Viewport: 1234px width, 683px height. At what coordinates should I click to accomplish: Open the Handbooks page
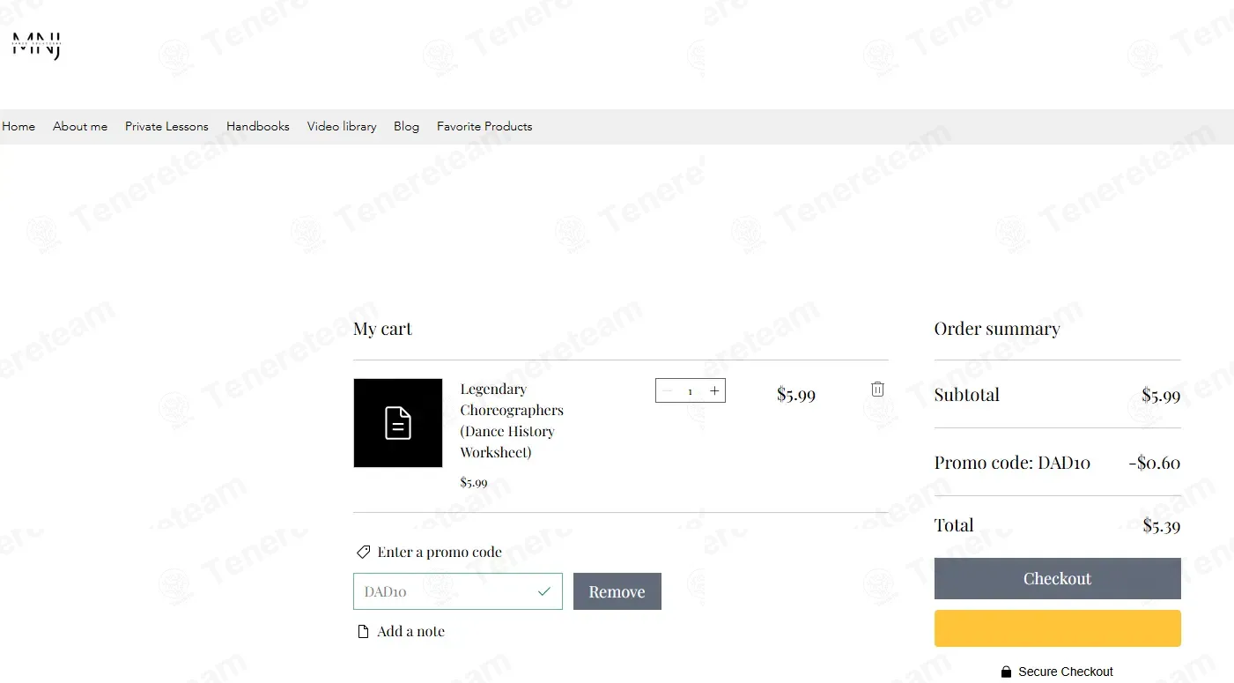click(x=258, y=126)
